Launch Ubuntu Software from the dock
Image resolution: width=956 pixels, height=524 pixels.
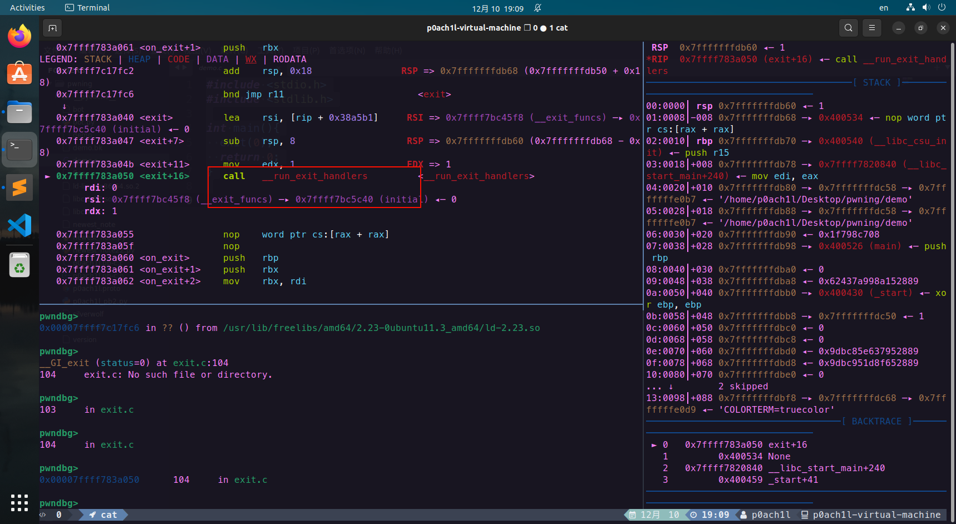pos(19,73)
